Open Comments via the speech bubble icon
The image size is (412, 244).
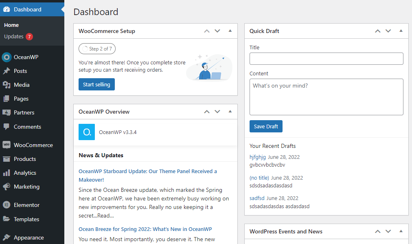(x=6, y=127)
